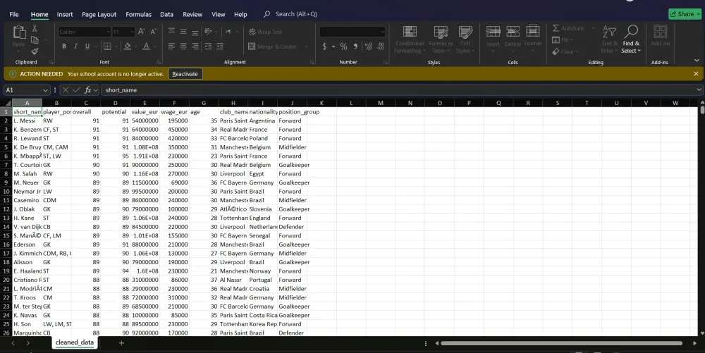This screenshot has width=705, height=353.
Task: Toggle bold formatting
Action: (x=64, y=47)
